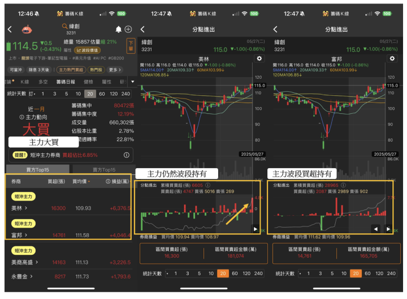Tap 短沖主力 badge above 富邦

[23, 223]
